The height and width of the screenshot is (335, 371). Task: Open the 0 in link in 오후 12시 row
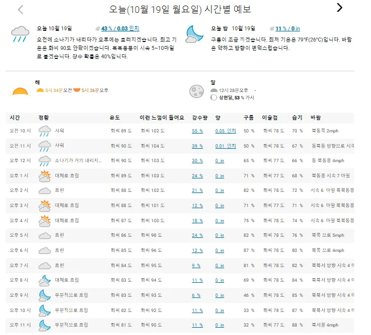coord(220,160)
